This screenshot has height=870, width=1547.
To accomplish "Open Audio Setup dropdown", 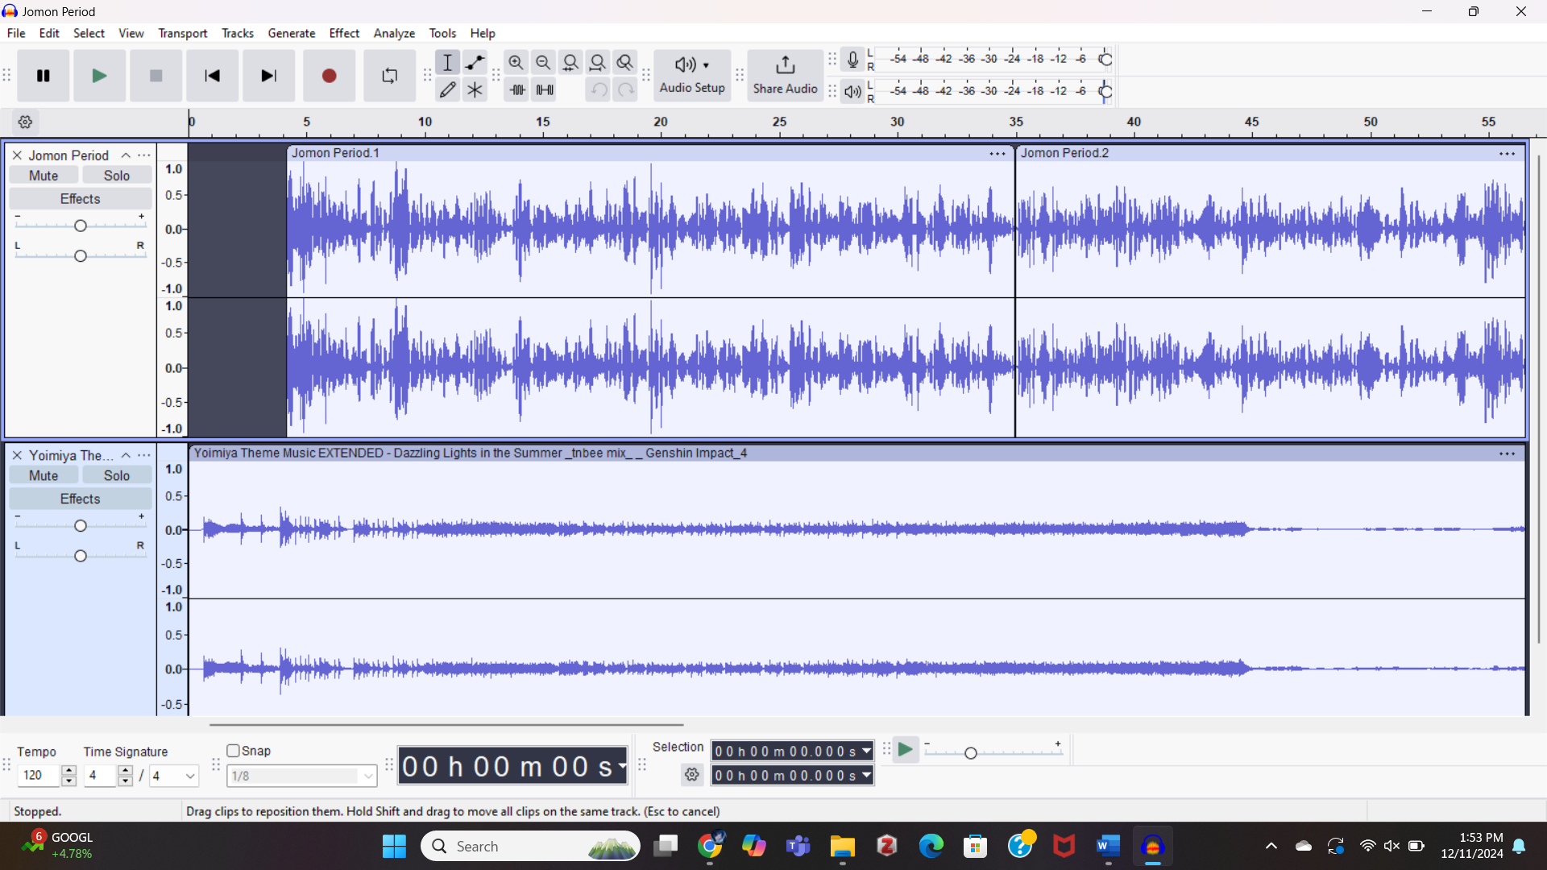I will 692,76.
